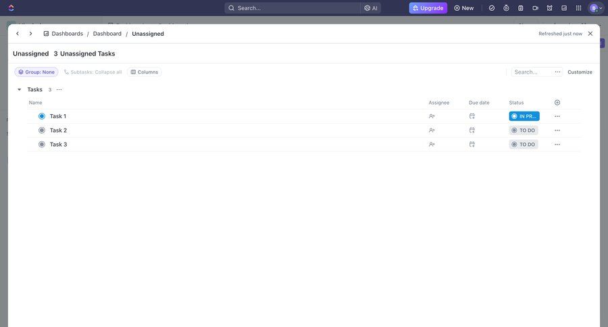Collapse the Tasks group triangle
This screenshot has width=608, height=327.
pos(19,90)
